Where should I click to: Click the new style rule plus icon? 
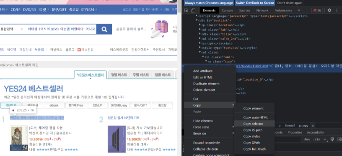[325, 139]
